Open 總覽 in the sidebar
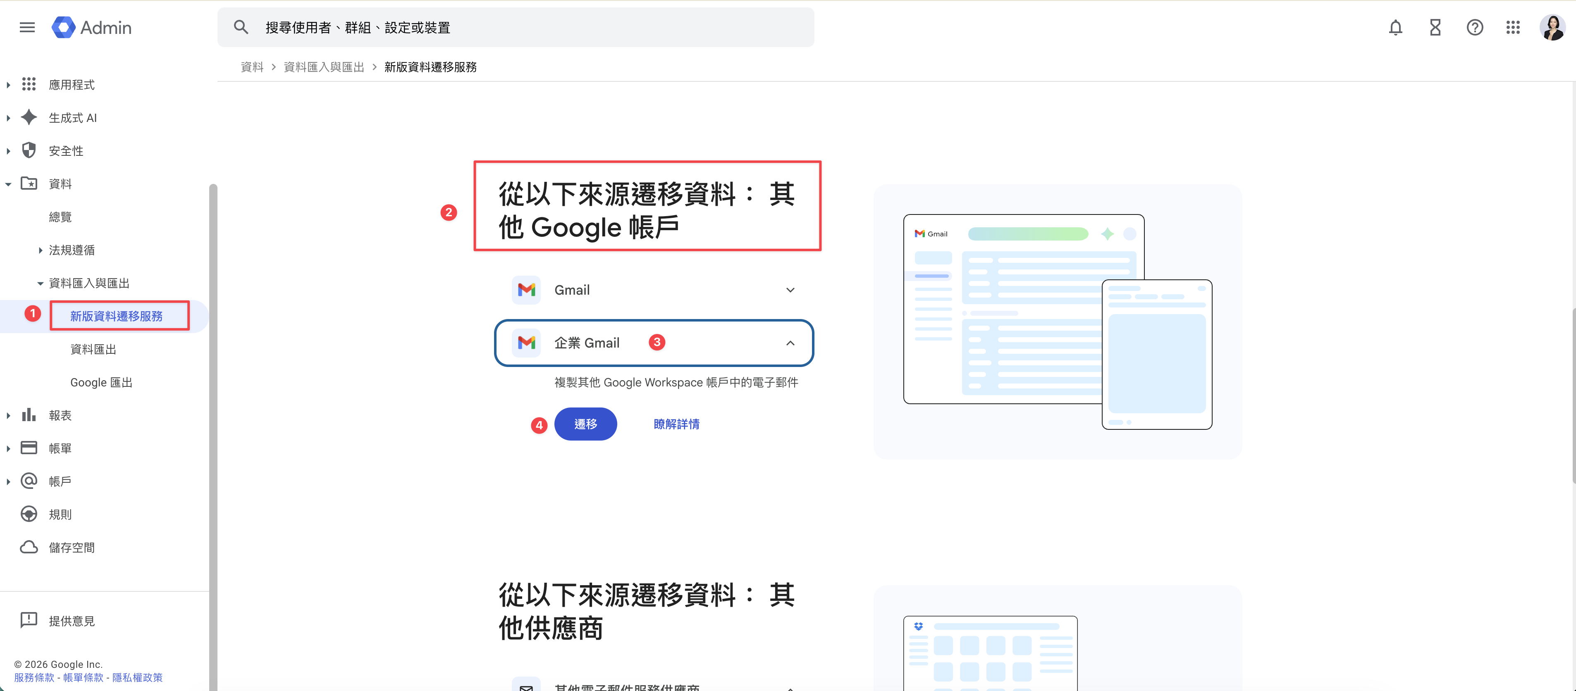 point(61,217)
